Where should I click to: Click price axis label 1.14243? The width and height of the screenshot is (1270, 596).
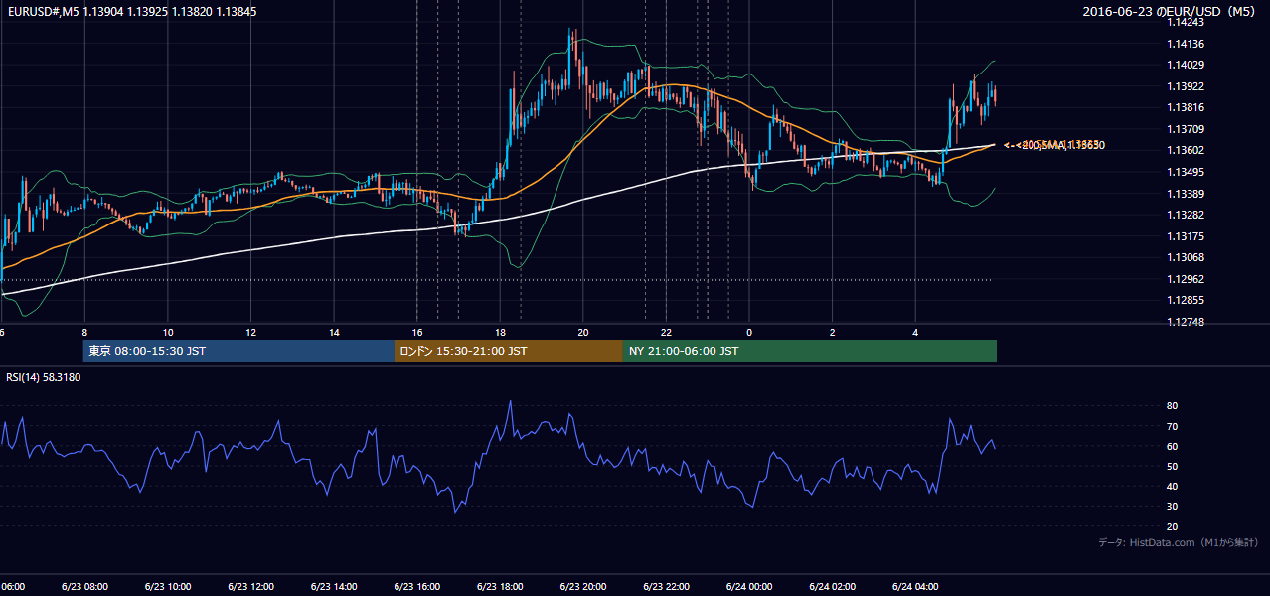pyautogui.click(x=1187, y=22)
